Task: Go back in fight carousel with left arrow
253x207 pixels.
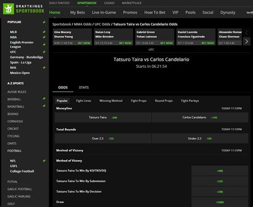Action: 247,33
